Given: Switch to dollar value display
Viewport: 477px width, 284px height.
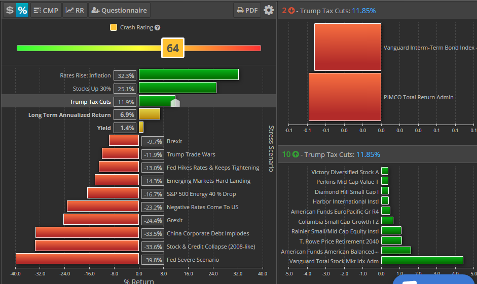Looking at the screenshot, I should tap(9, 10).
